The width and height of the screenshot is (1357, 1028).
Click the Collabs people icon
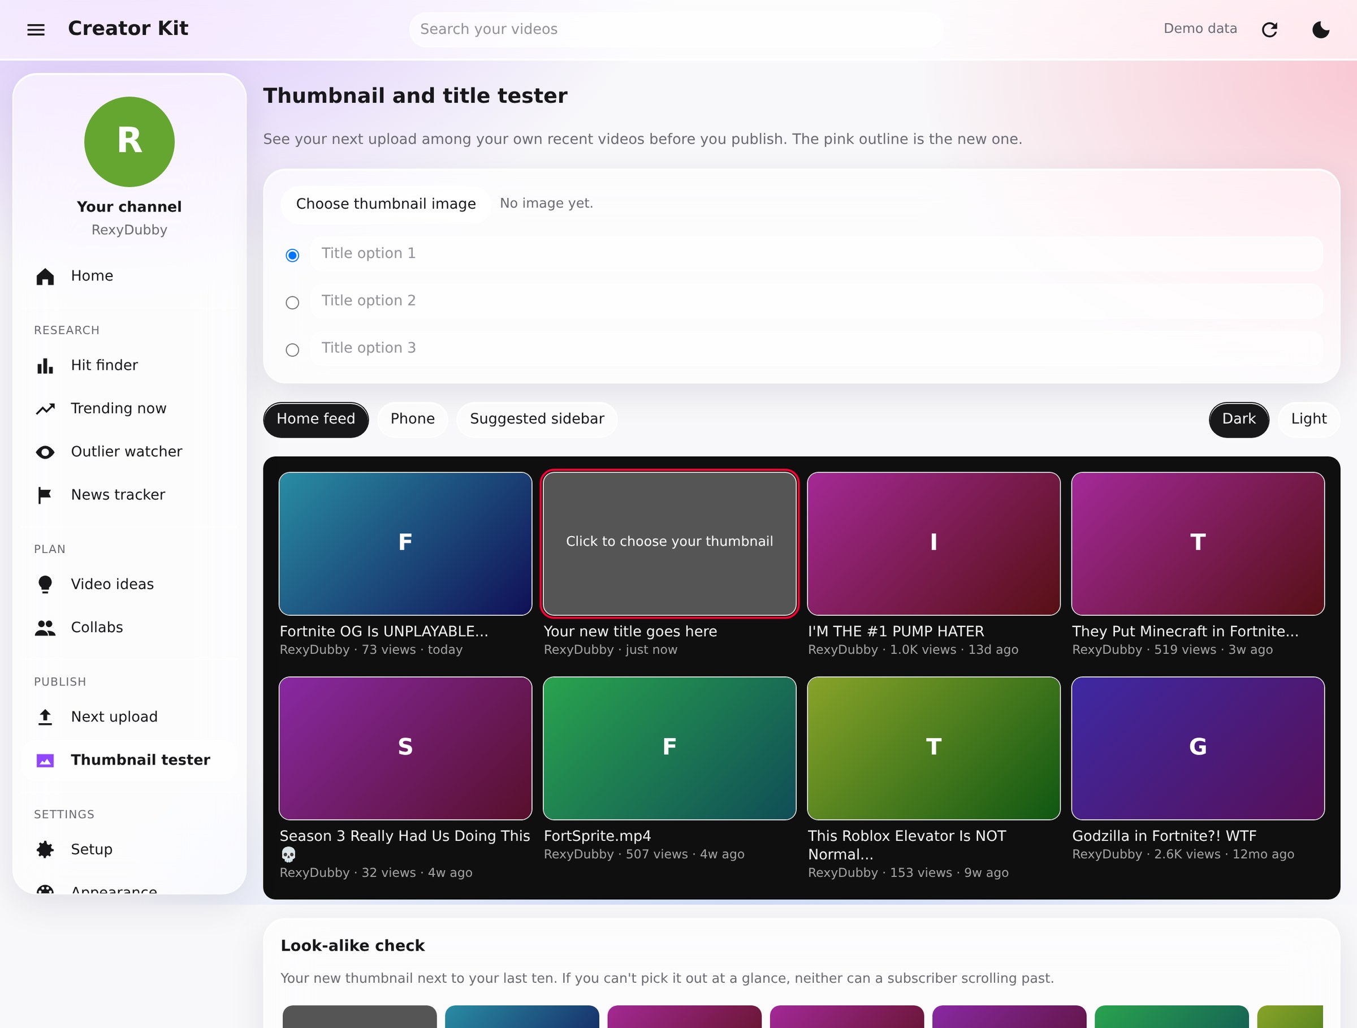coord(45,628)
